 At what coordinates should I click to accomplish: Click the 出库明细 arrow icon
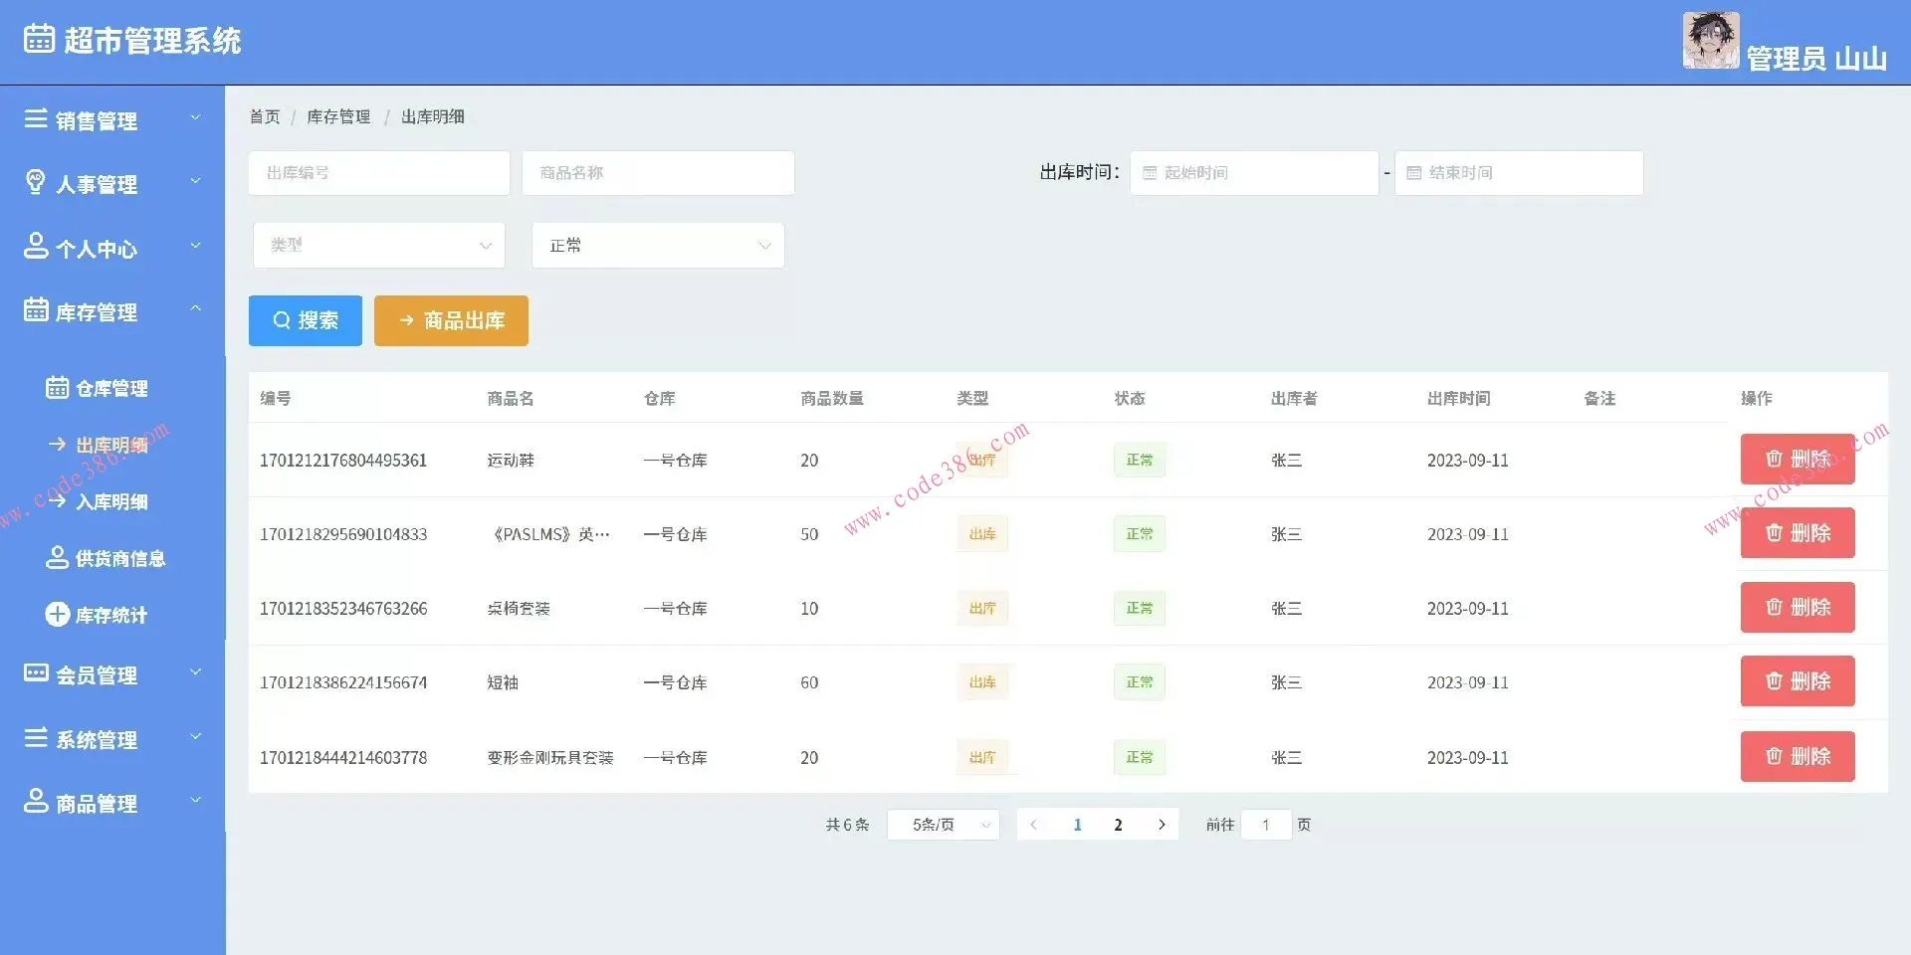(x=57, y=445)
